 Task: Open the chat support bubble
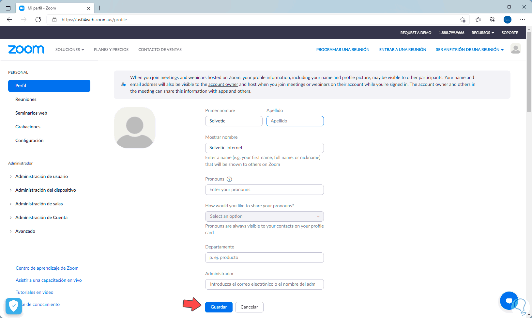(509, 300)
